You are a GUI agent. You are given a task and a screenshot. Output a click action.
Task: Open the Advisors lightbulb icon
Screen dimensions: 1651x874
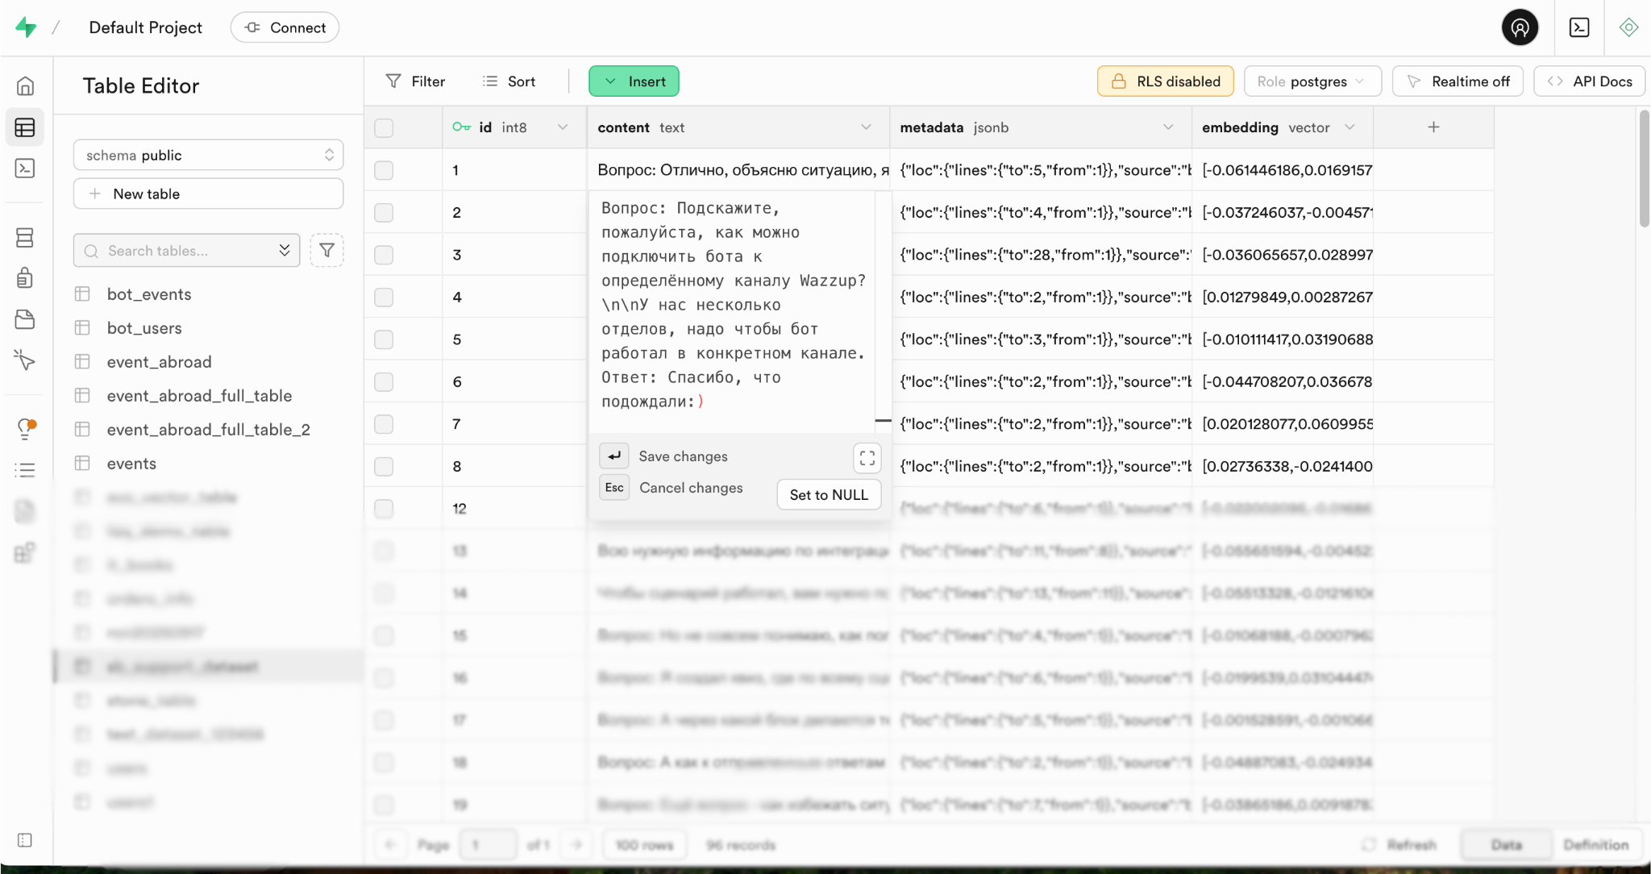[x=25, y=428]
